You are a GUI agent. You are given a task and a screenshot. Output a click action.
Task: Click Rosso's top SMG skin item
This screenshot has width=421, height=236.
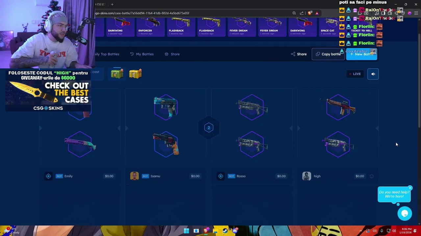[x=252, y=107]
